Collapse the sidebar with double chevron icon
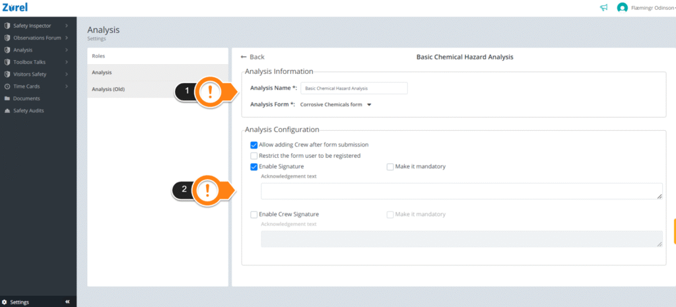The image size is (676, 307). 67,302
